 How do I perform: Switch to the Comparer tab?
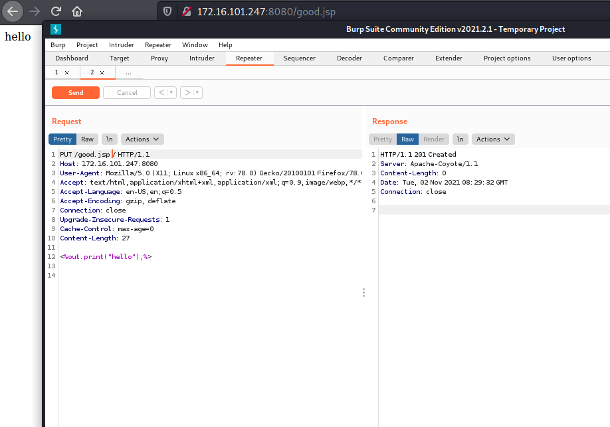[x=399, y=58]
